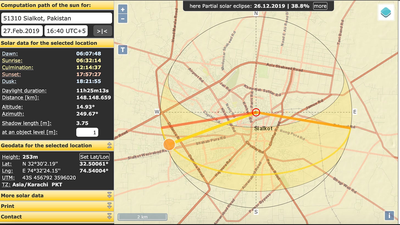The height and width of the screenshot is (225, 400).
Task: Click the Distance [km] label
Action: pos(21,98)
